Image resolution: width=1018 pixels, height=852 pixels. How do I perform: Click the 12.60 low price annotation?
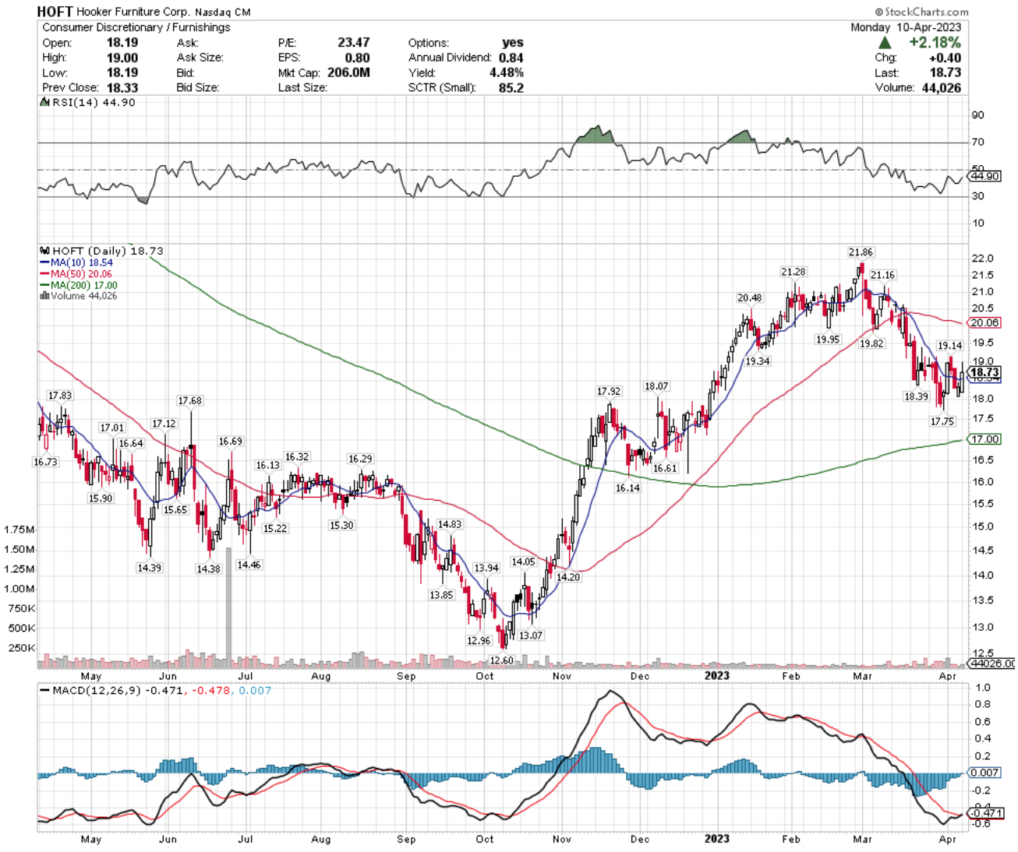pos(501,660)
